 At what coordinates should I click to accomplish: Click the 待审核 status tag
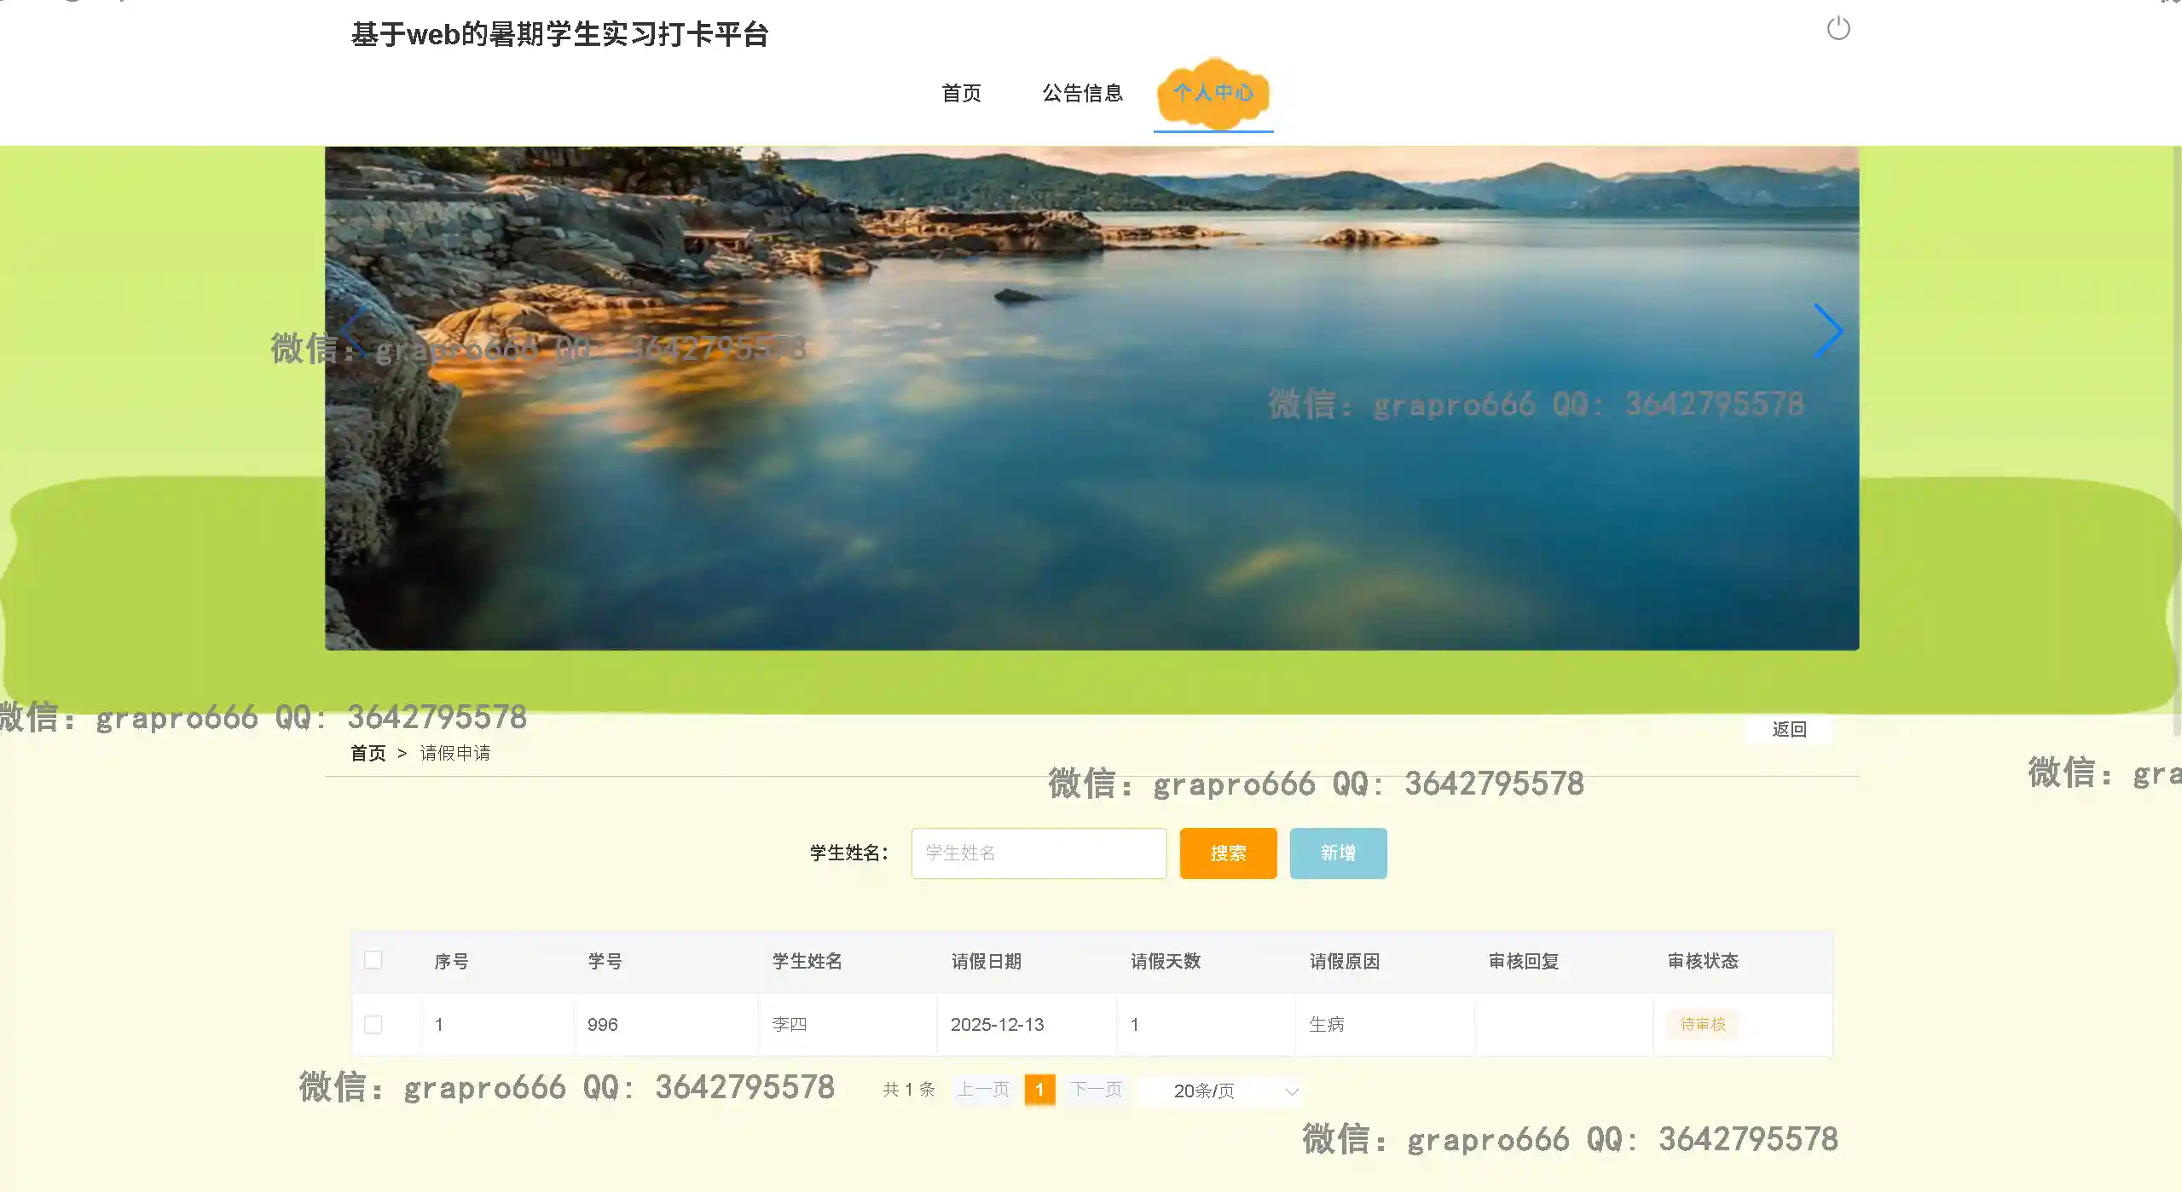tap(1702, 1024)
